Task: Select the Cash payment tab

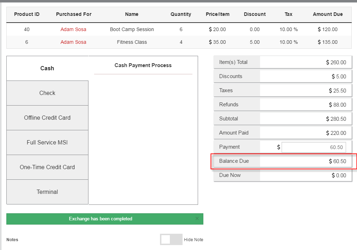Action: [47, 69]
